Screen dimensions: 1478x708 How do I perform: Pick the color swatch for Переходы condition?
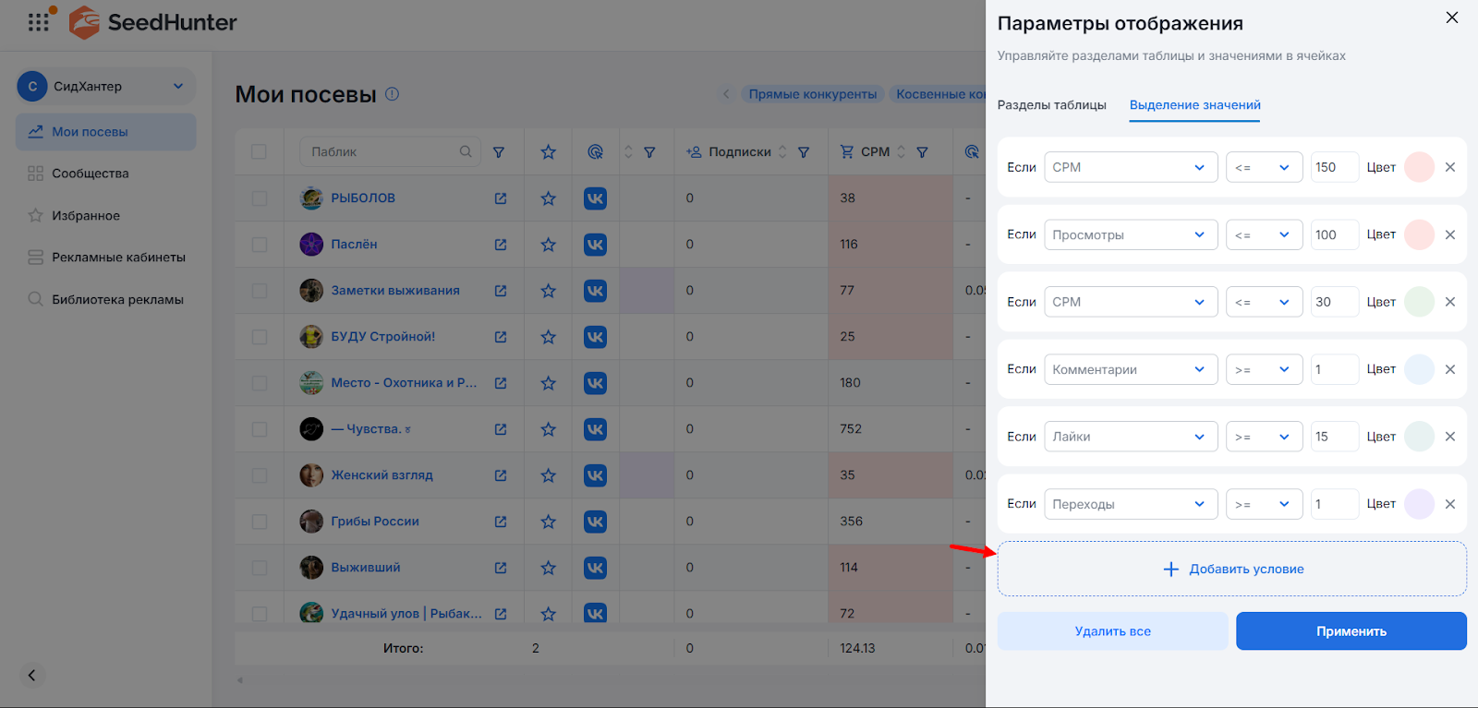(1418, 504)
